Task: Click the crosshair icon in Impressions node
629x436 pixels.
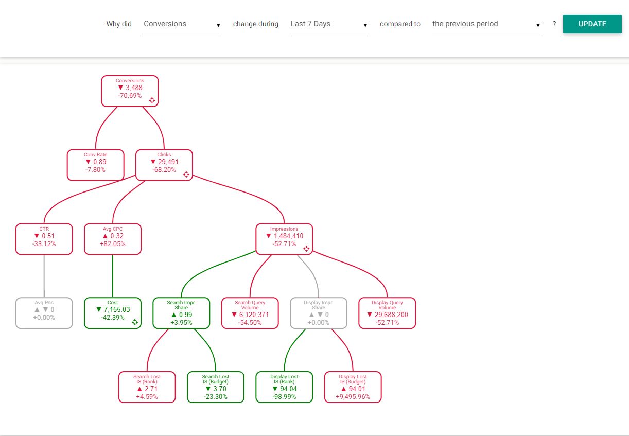Action: [306, 249]
